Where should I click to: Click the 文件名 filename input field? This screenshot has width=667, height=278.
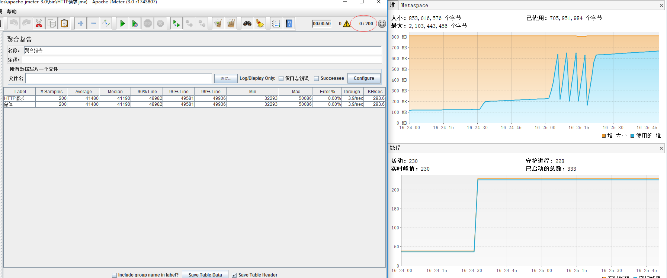119,78
